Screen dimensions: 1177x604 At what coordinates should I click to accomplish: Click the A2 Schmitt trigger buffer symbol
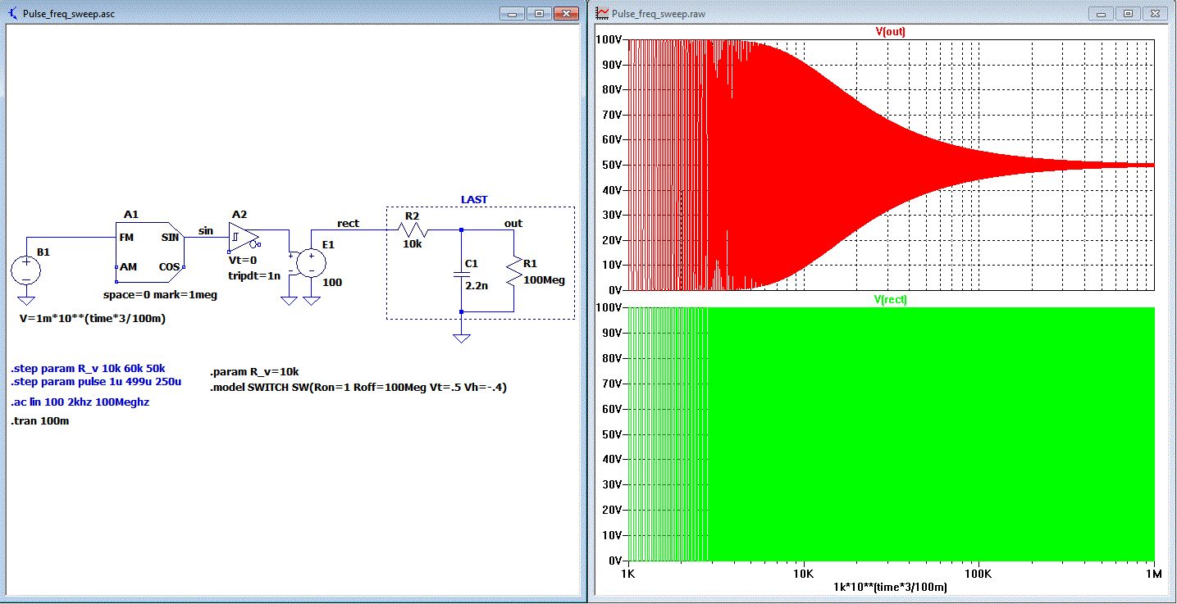[244, 238]
